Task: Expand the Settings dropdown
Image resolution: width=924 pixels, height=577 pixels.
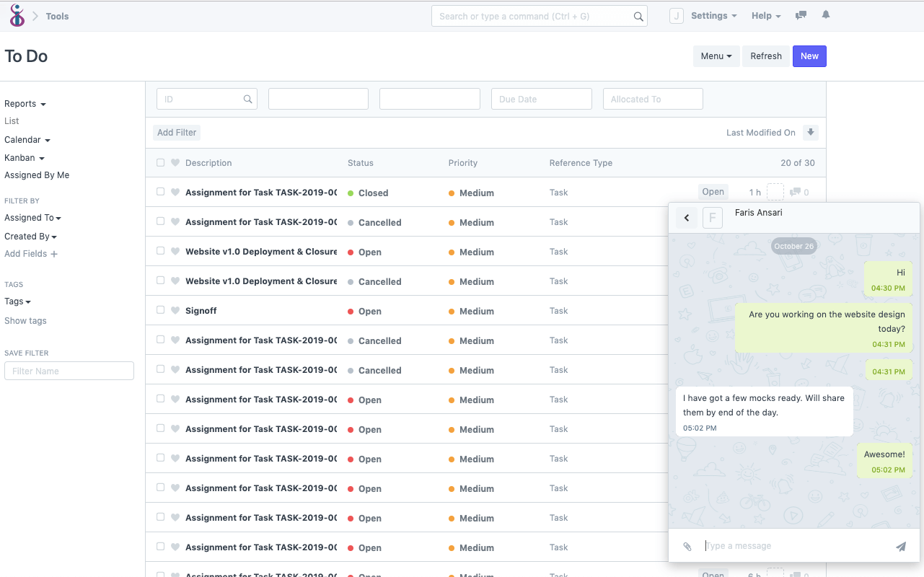Action: point(713,15)
